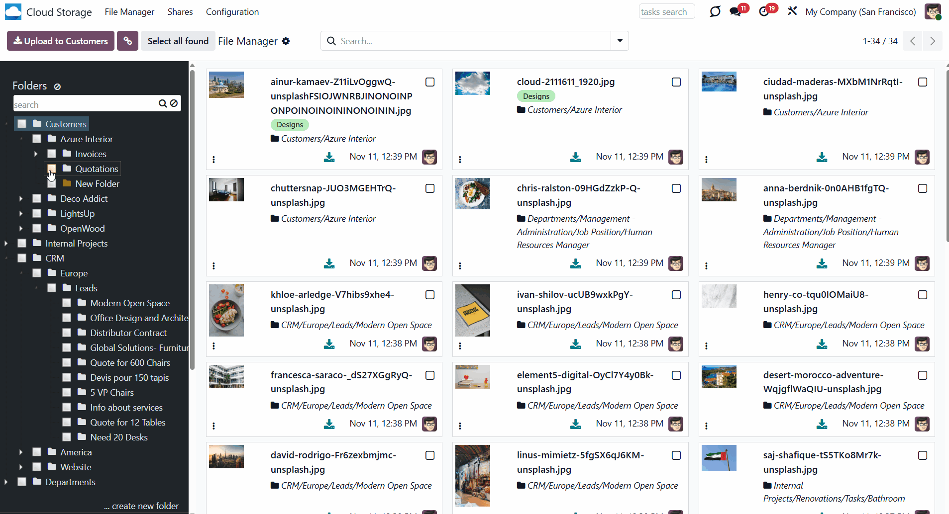
Task: Open the Configuration menu
Action: tap(232, 12)
